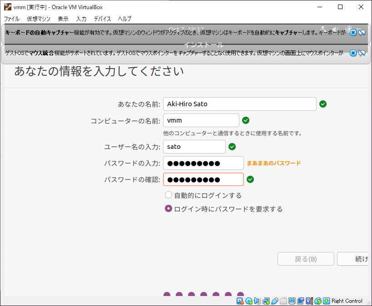The height and width of the screenshot is (306, 372).
Task: Click the 他のコンピューターと通信するときに使用する名前です hint text
Action: [232, 133]
